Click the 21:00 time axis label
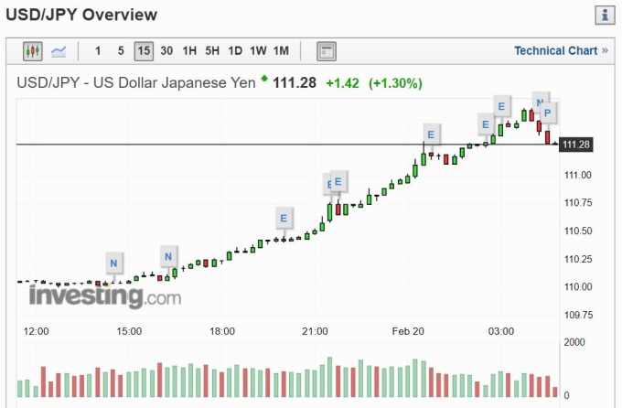This screenshot has width=622, height=408. [x=315, y=331]
